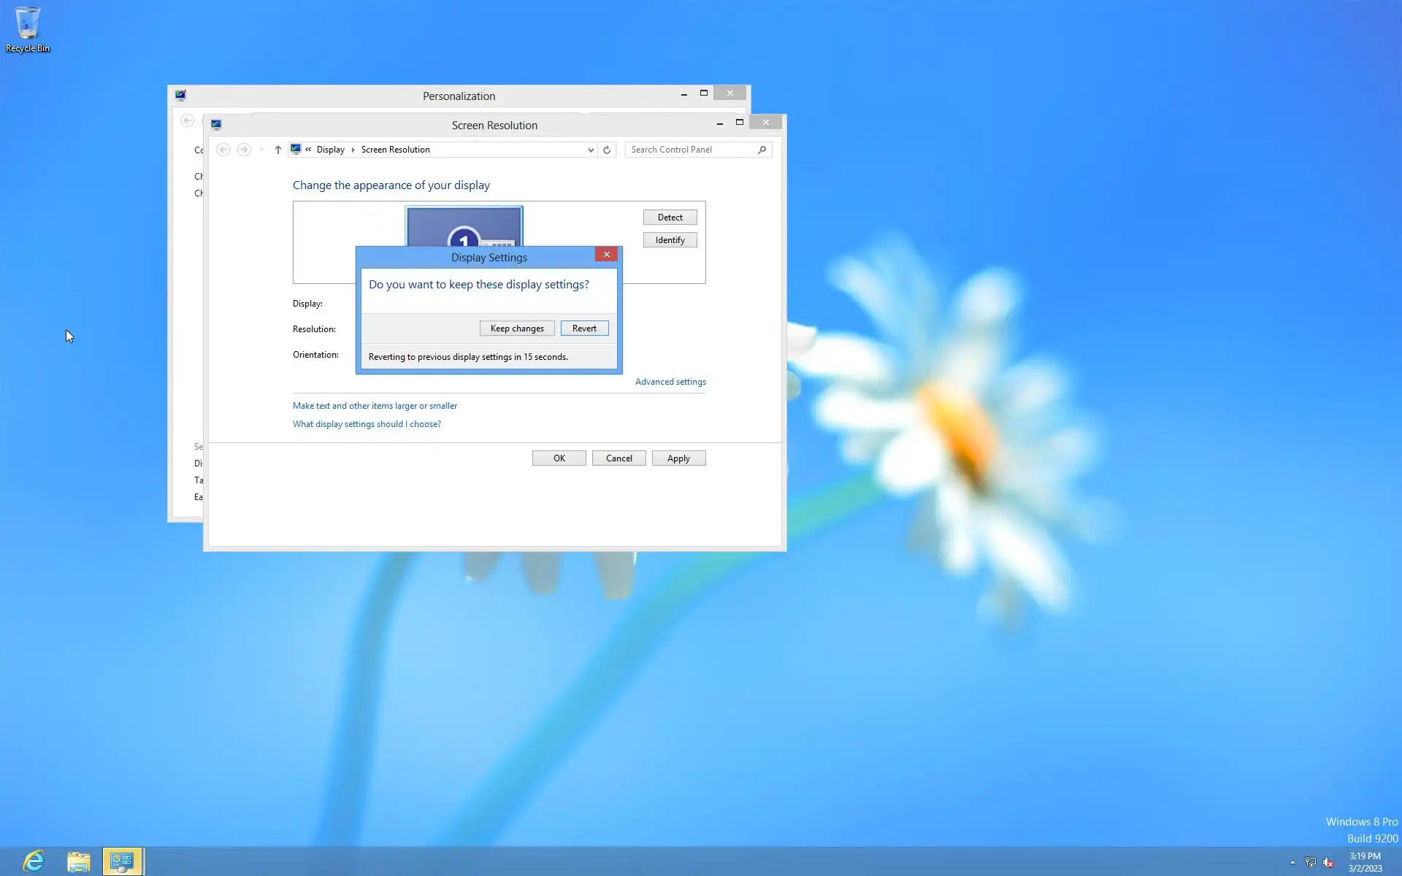The image size is (1402, 876).
Task: Click the Control Panel taskbar icon
Action: [122, 861]
